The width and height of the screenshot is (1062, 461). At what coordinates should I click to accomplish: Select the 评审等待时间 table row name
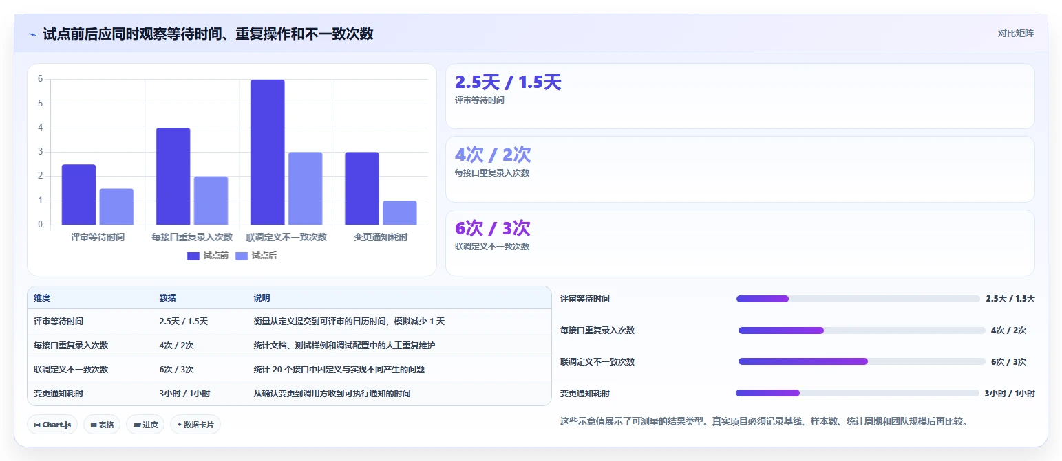pos(59,321)
